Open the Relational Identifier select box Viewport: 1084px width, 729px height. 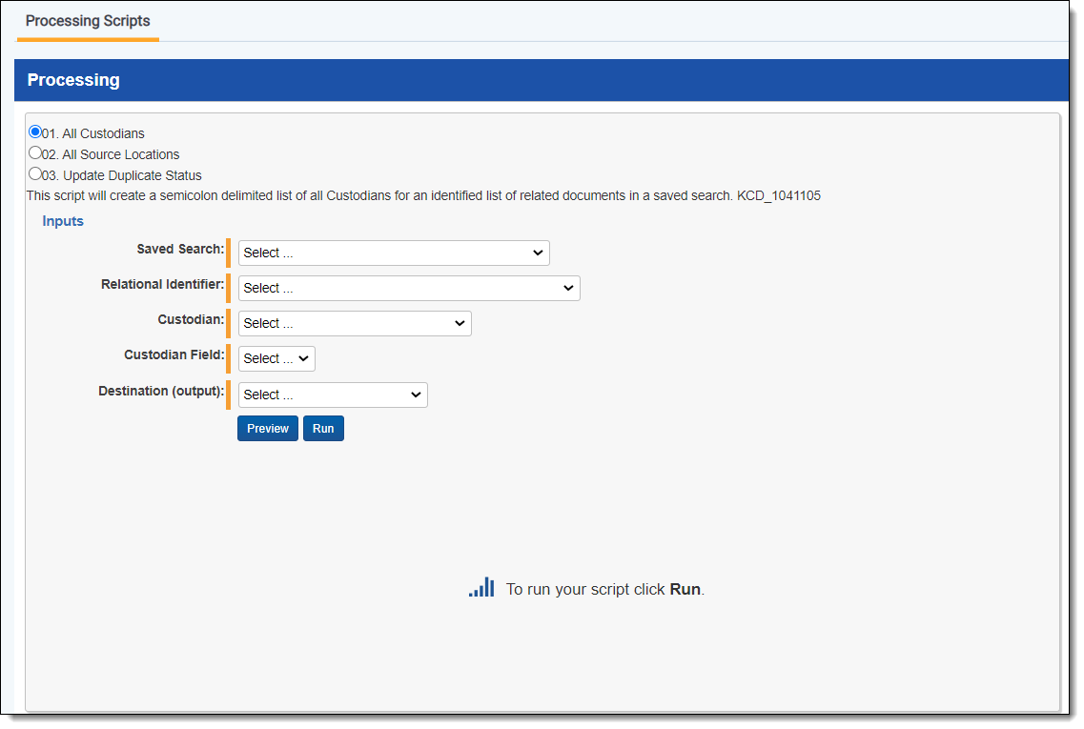(409, 288)
